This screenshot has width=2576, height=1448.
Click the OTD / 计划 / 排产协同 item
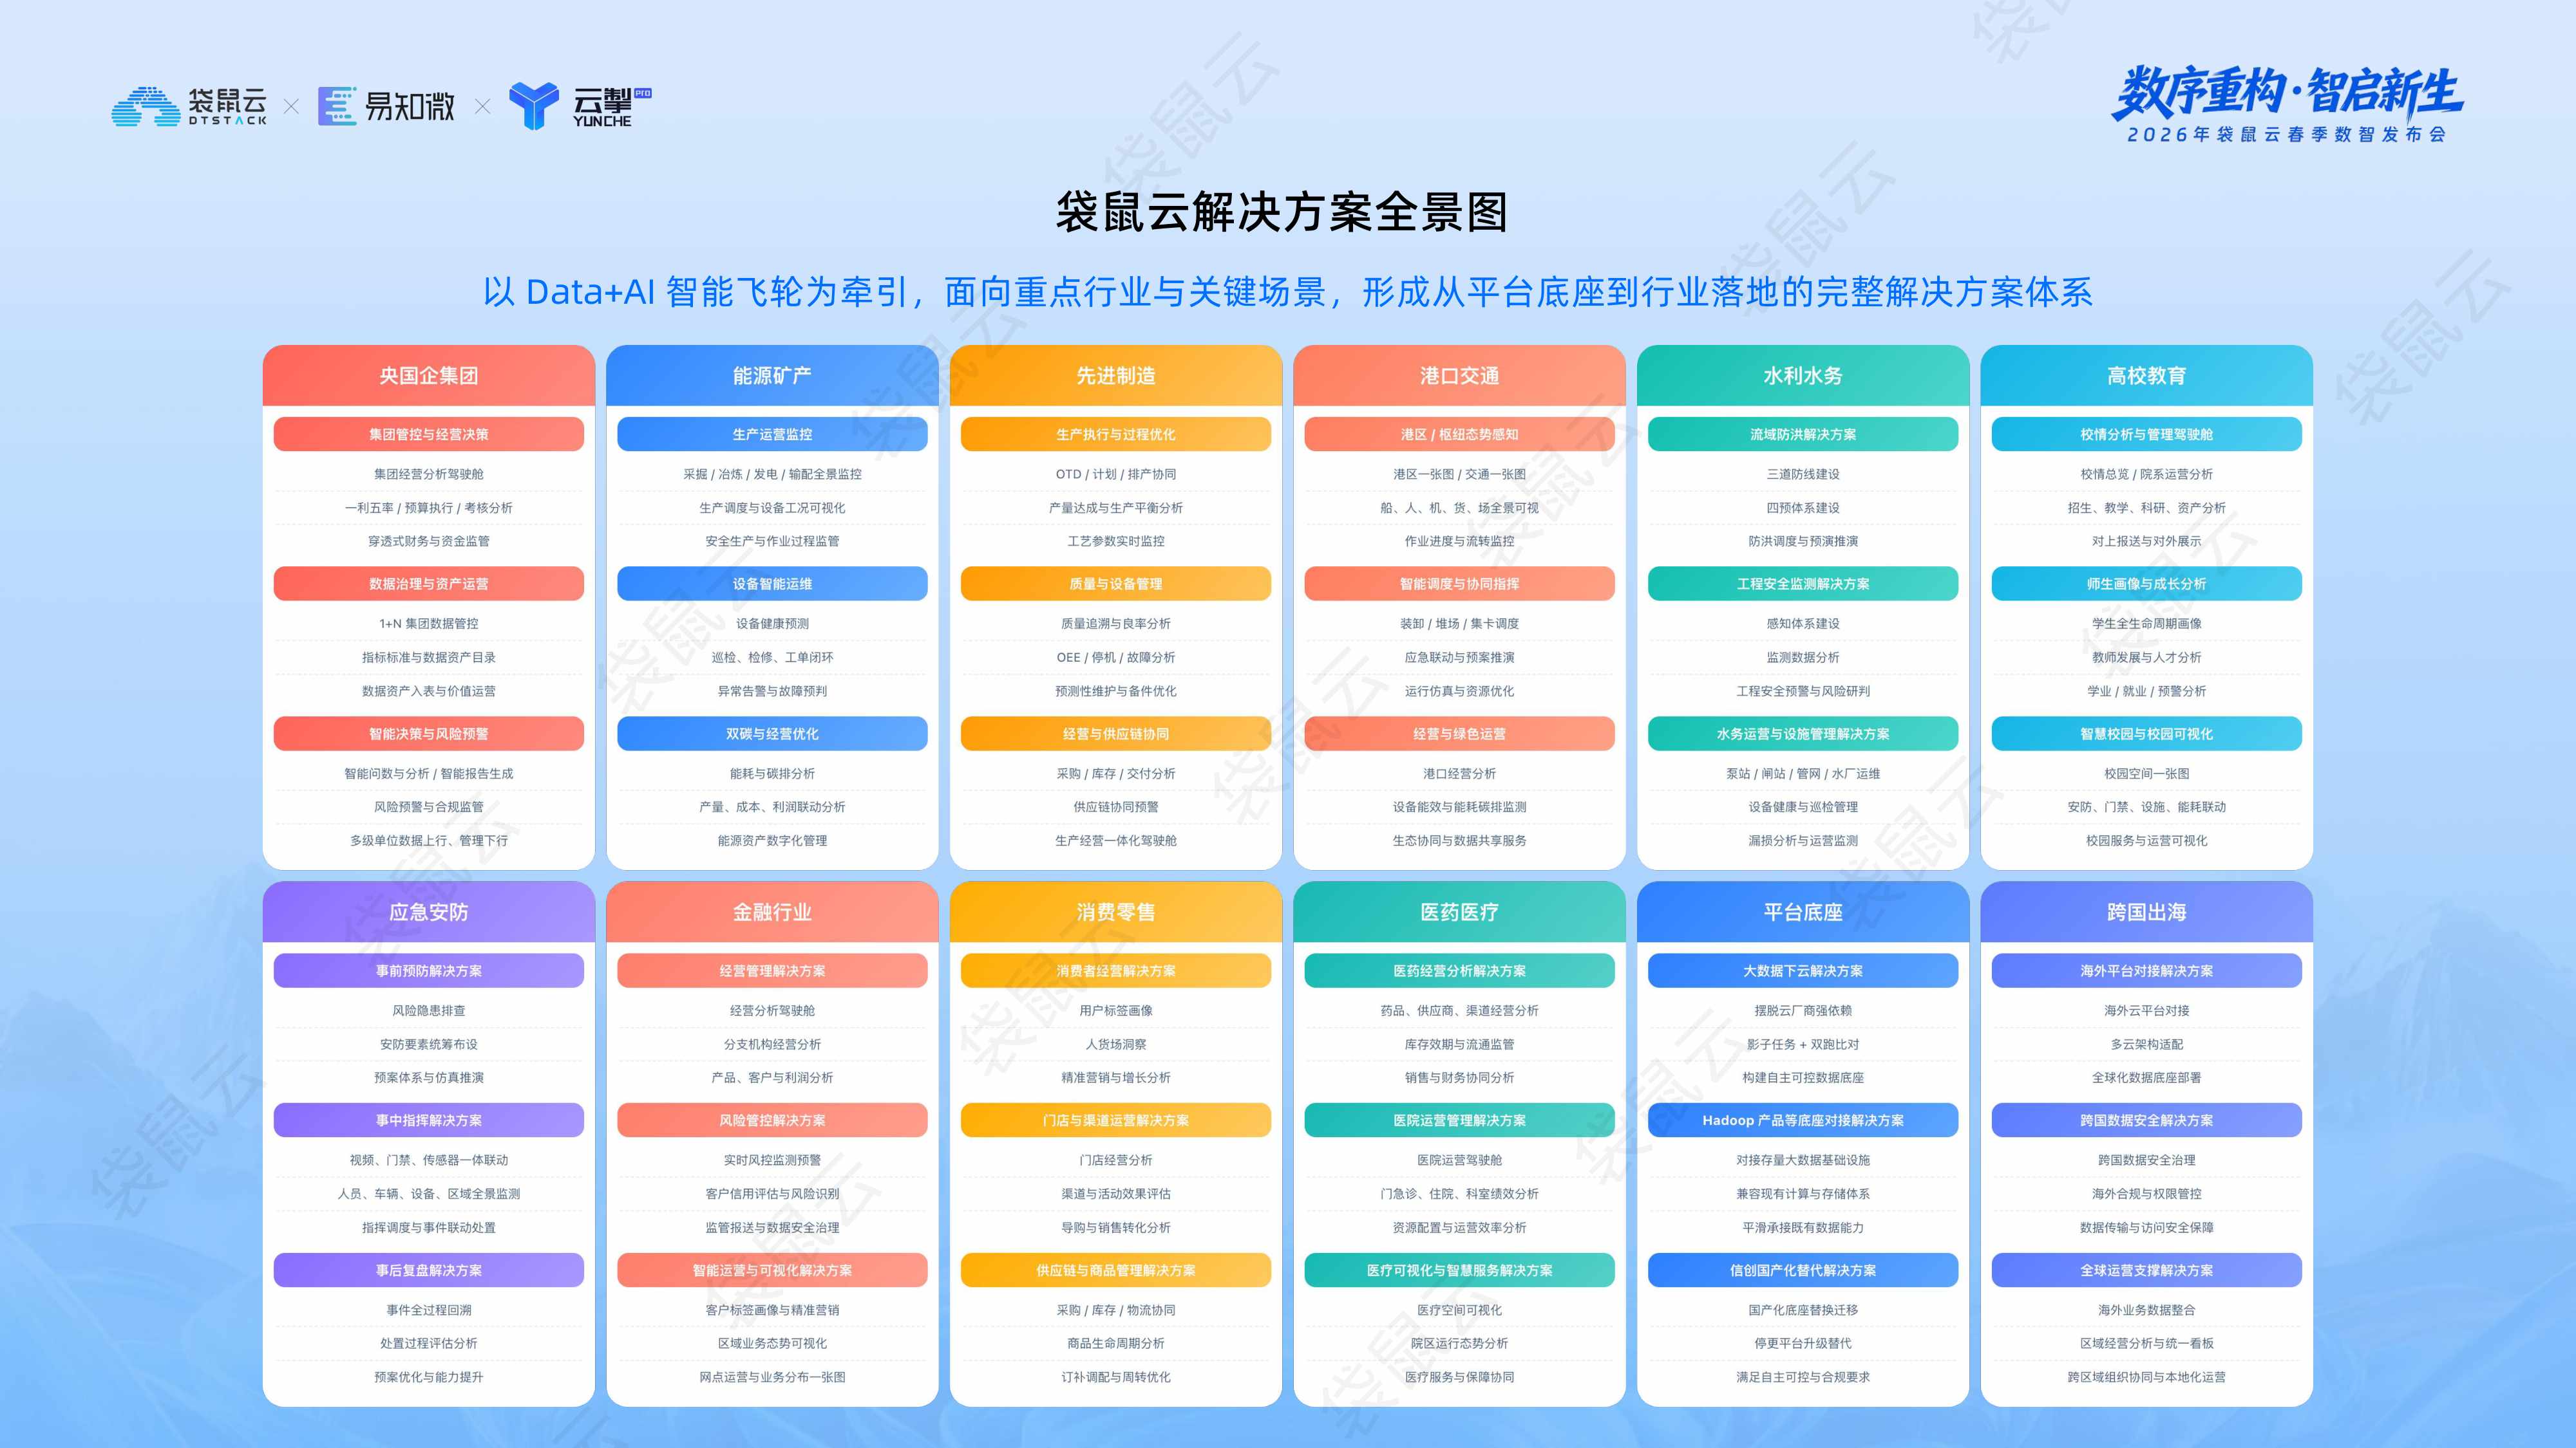(1116, 475)
